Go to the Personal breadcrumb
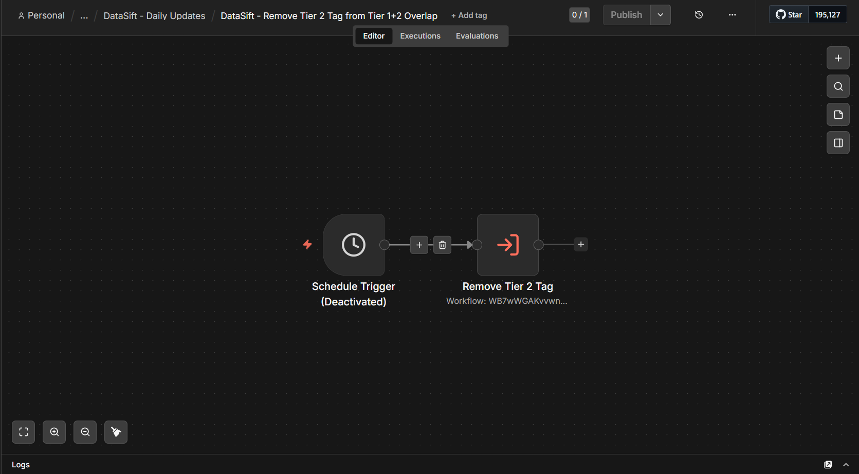This screenshot has height=474, width=859. 41,15
